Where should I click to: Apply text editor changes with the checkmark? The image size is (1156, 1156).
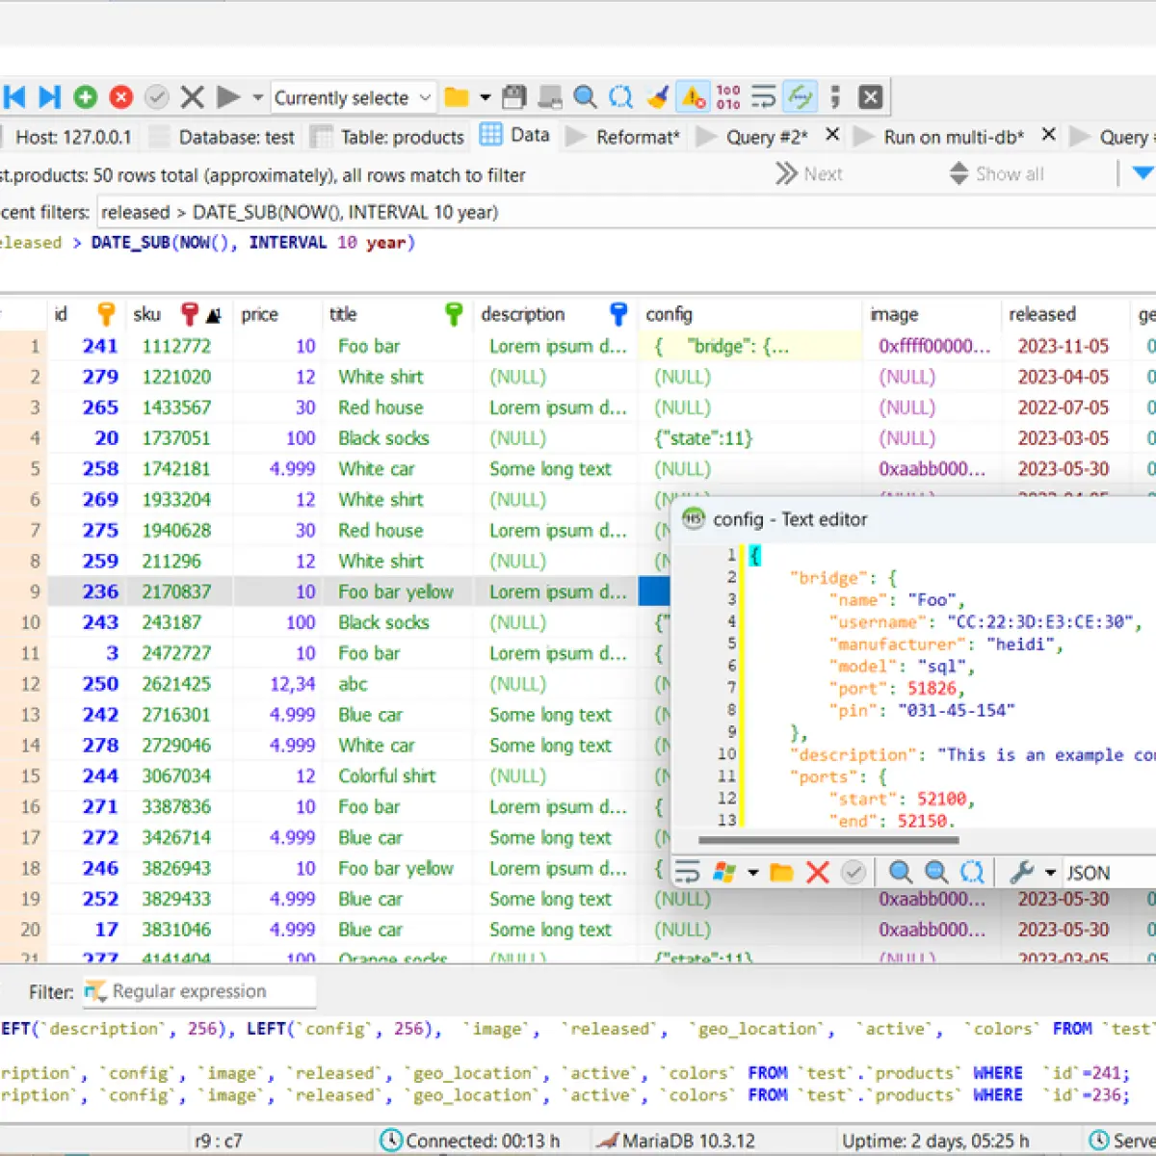pyautogui.click(x=854, y=873)
